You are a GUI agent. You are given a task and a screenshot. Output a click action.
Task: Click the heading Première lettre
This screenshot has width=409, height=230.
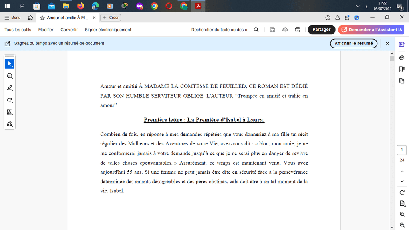pyautogui.click(x=204, y=120)
